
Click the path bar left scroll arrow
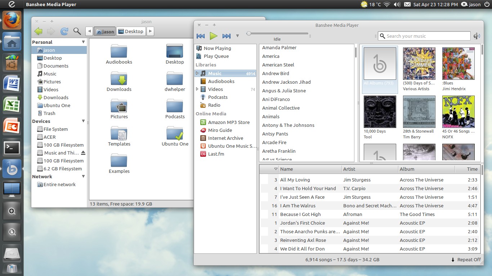pos(89,31)
